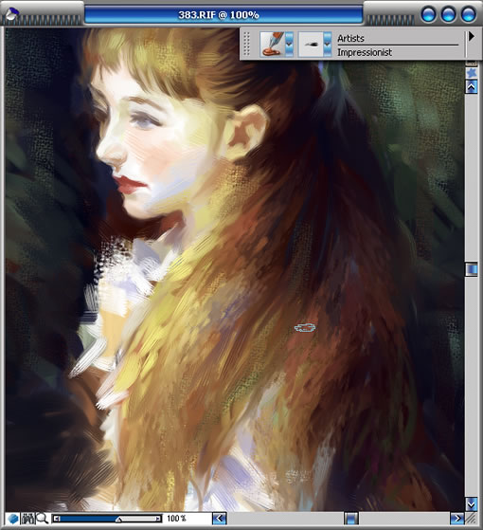Click the vertical scrollbar down arrow
This screenshot has width=483, height=530.
[472, 504]
